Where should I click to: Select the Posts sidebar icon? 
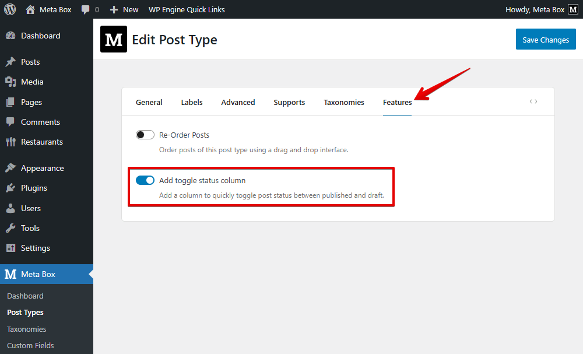tap(12, 61)
